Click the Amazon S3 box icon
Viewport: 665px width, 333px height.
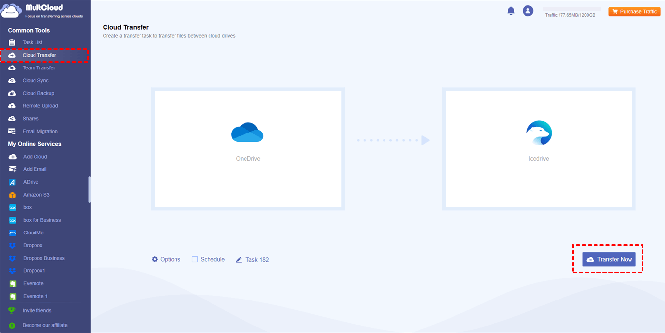[x=13, y=195]
